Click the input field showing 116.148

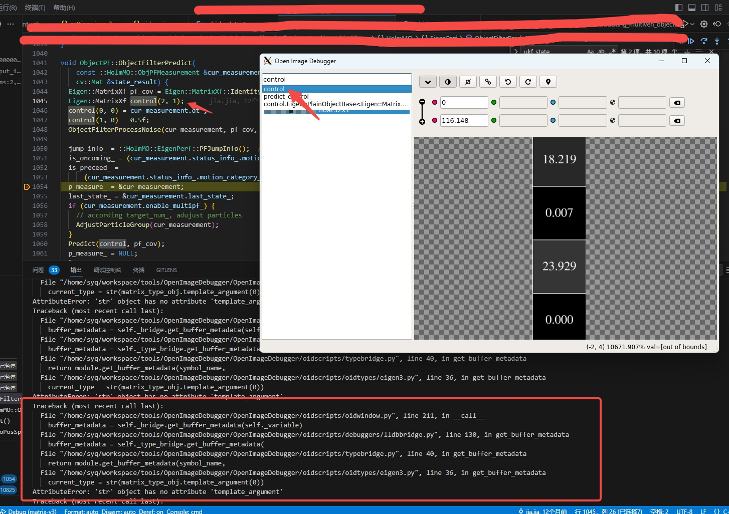(463, 120)
